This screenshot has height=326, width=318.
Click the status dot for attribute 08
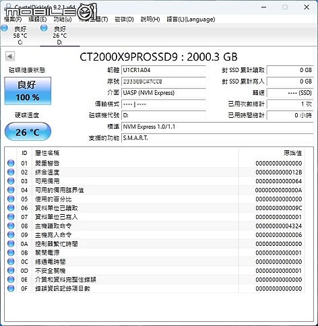click(x=11, y=226)
